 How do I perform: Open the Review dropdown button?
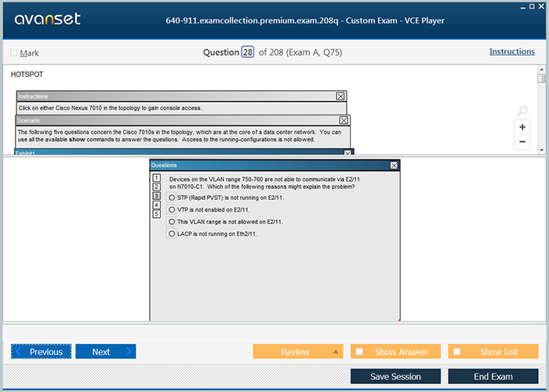point(298,351)
